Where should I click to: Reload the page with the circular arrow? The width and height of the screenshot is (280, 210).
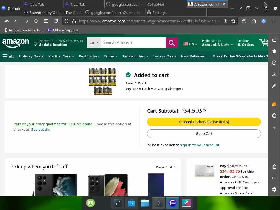point(56,21)
